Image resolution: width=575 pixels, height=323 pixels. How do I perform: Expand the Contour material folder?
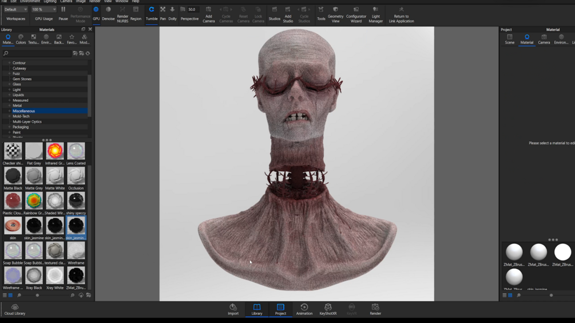coord(9,63)
